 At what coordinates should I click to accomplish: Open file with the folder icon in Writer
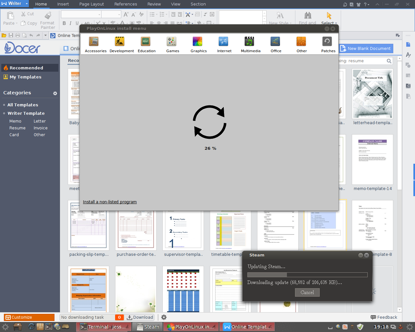pyautogui.click(x=4, y=35)
